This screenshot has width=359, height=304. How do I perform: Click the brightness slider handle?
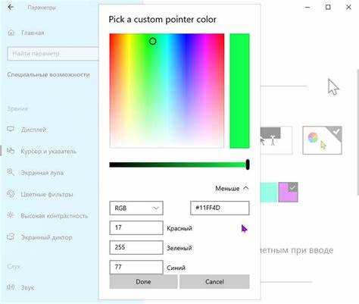click(248, 165)
